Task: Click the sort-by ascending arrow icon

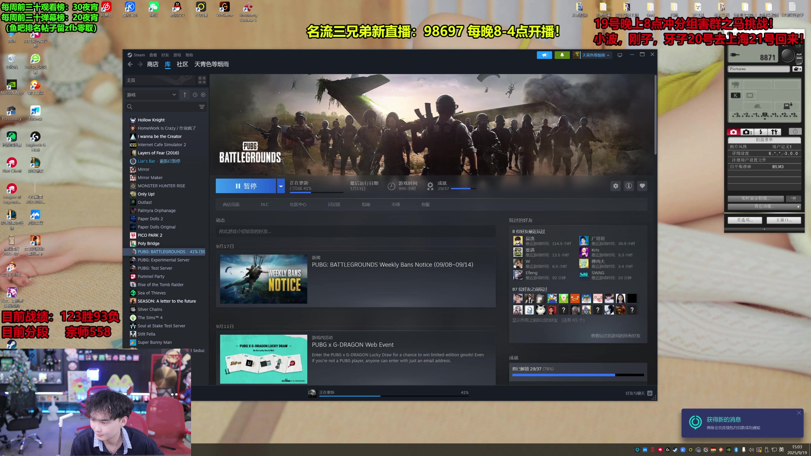Action: (x=185, y=95)
